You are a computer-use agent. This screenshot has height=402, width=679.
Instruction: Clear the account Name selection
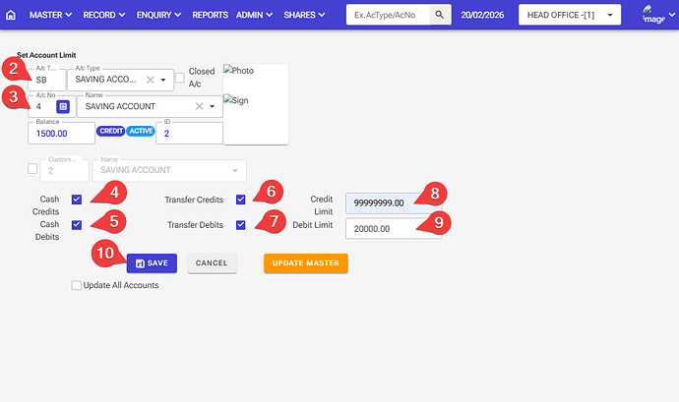point(199,106)
